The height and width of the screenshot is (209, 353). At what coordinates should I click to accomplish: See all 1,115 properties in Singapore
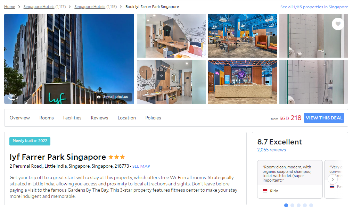(x=314, y=7)
